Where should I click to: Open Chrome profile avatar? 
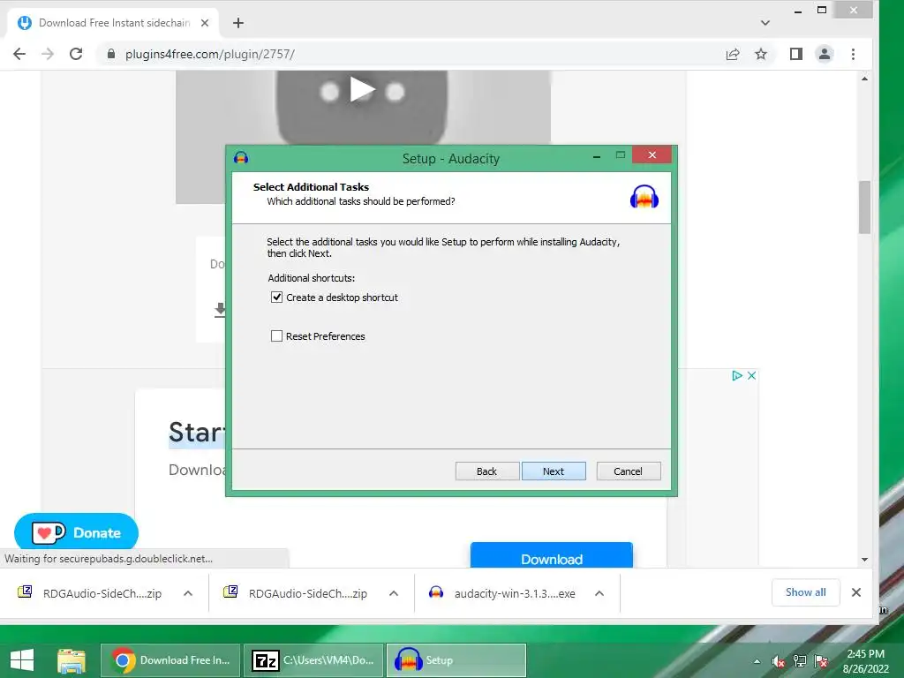tap(825, 54)
